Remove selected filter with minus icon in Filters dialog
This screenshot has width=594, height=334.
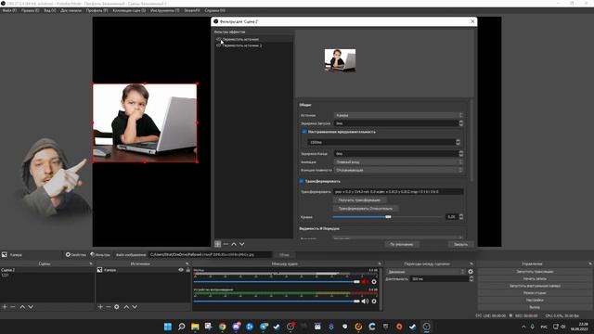(226, 244)
